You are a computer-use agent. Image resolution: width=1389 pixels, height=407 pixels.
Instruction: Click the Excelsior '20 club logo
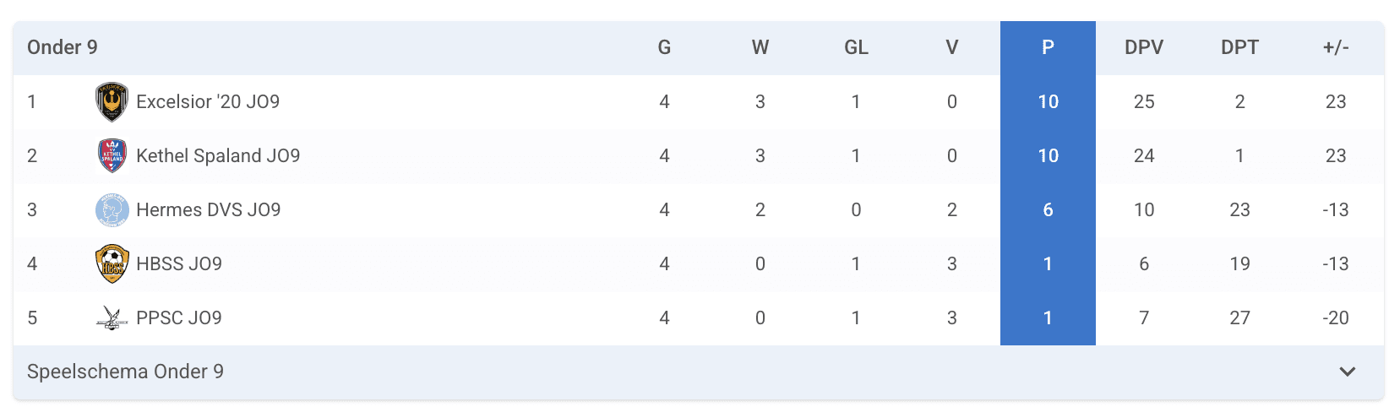[112, 102]
